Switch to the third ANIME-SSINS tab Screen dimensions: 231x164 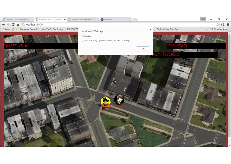83,19
